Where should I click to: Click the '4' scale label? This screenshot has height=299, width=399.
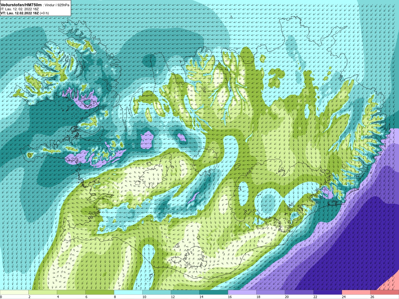click(x=58, y=297)
